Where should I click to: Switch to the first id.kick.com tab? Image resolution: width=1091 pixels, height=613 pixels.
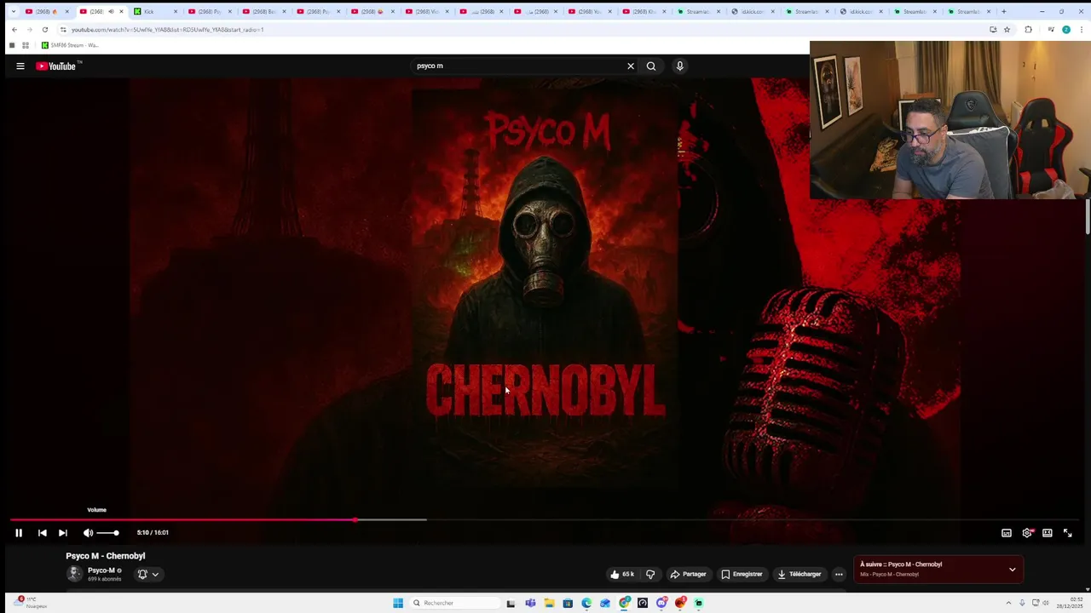(753, 12)
